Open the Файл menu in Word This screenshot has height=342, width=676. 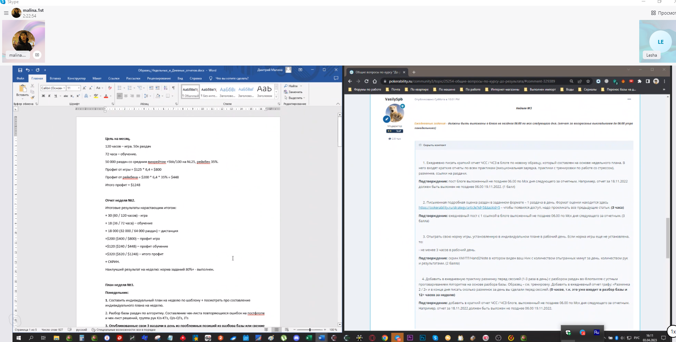pos(20,78)
